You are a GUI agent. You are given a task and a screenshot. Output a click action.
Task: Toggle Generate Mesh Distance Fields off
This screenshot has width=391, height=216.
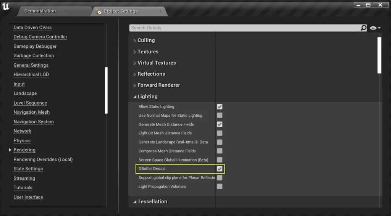220,124
